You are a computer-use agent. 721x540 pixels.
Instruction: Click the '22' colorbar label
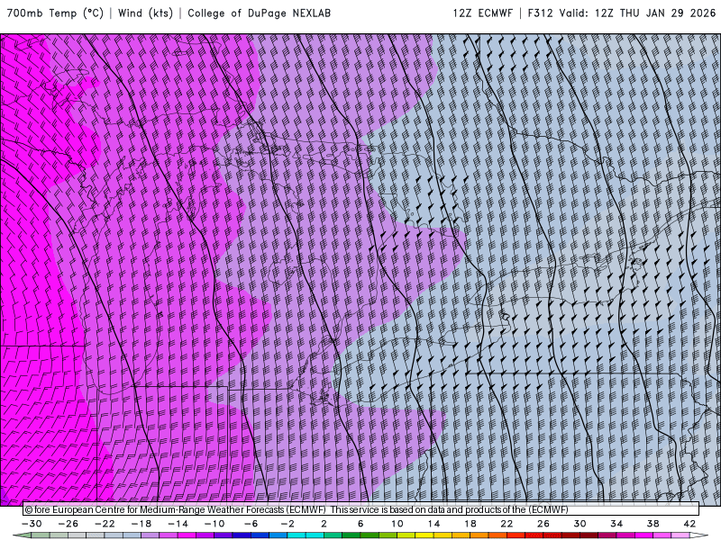tap(507, 524)
